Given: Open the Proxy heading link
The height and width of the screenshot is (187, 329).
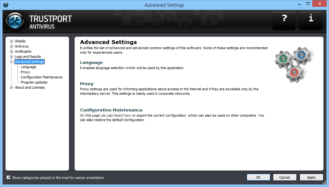Looking at the screenshot, I should (87, 84).
